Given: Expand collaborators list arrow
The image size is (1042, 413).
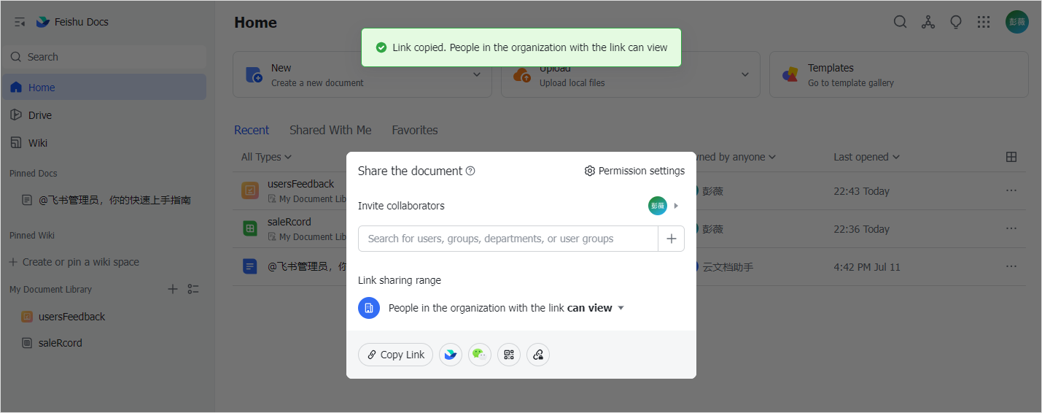Looking at the screenshot, I should [x=676, y=206].
